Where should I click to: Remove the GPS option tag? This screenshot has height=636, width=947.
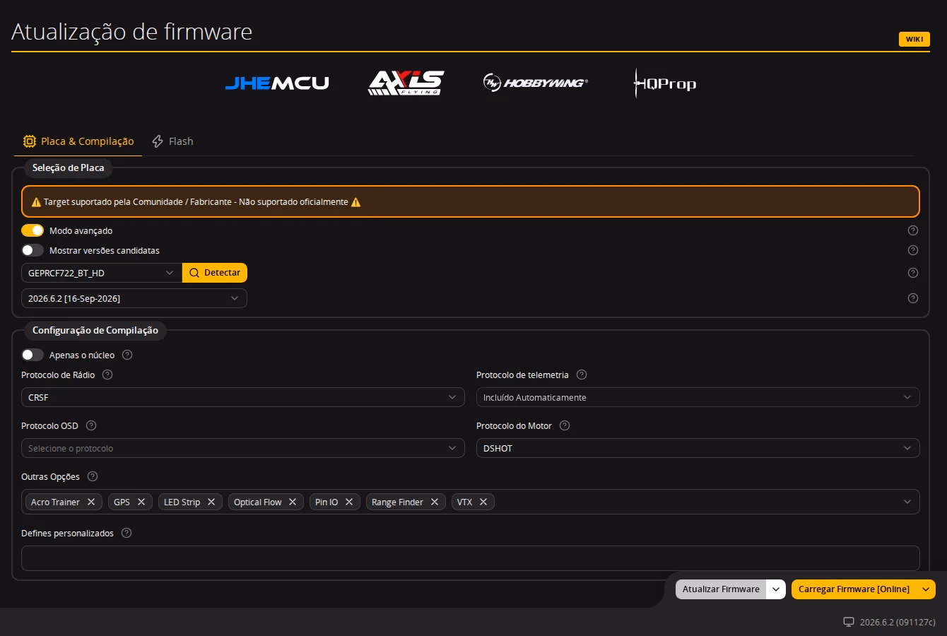point(141,502)
